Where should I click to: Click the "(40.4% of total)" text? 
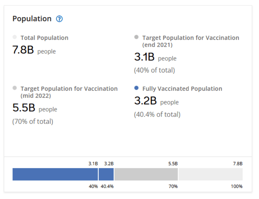pos(157,115)
